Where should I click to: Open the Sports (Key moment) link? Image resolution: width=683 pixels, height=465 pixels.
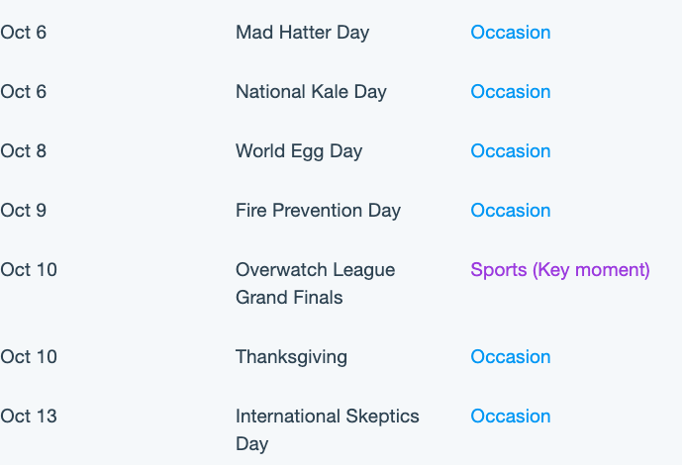pos(560,270)
